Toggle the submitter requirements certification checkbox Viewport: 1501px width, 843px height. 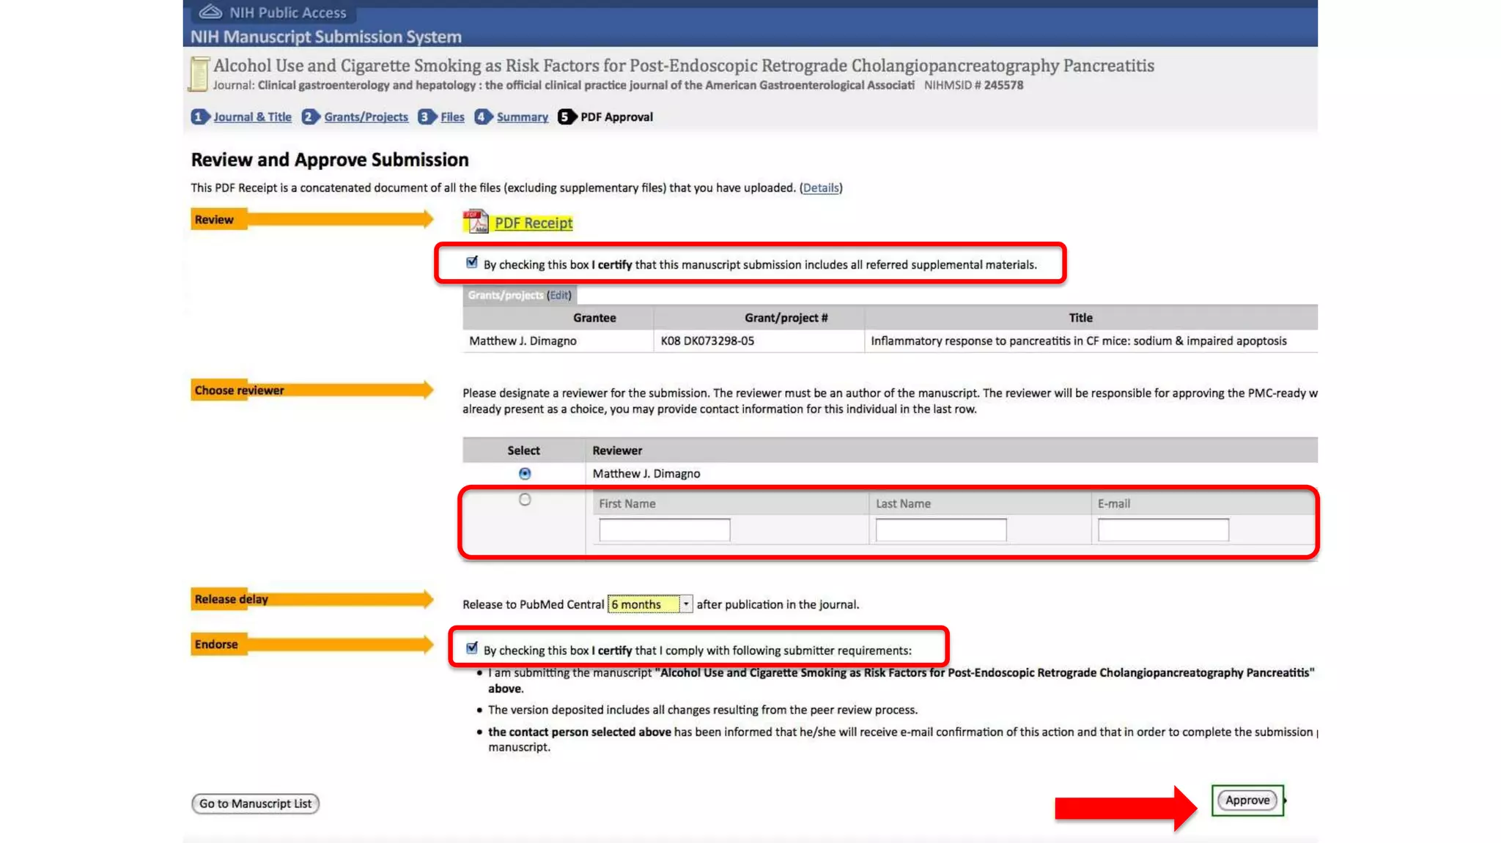coord(472,648)
